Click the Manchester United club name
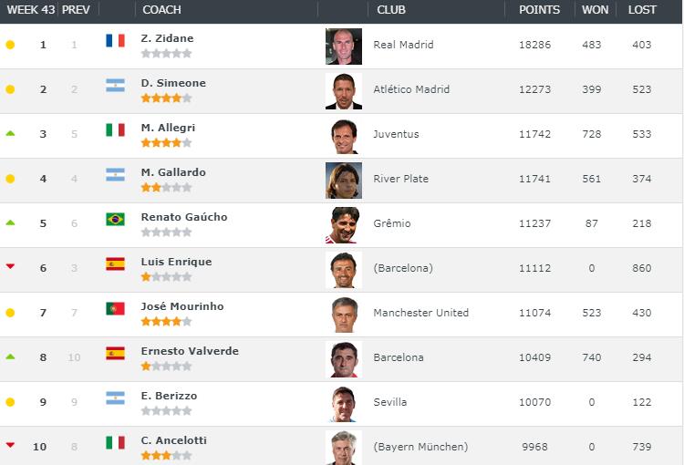This screenshot has height=465, width=684. (420, 313)
